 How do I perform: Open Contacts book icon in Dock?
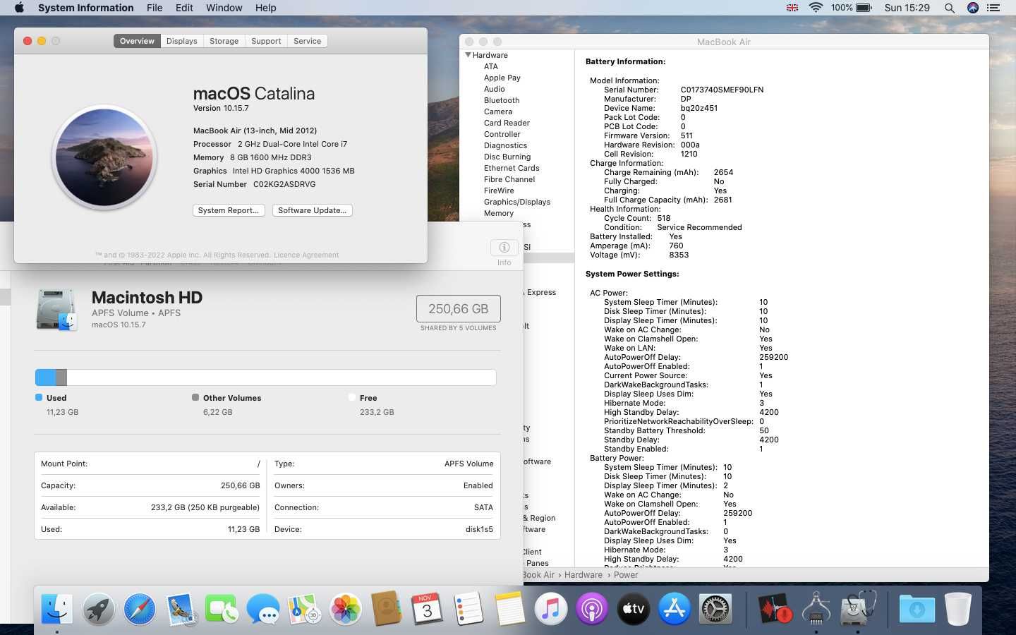387,608
